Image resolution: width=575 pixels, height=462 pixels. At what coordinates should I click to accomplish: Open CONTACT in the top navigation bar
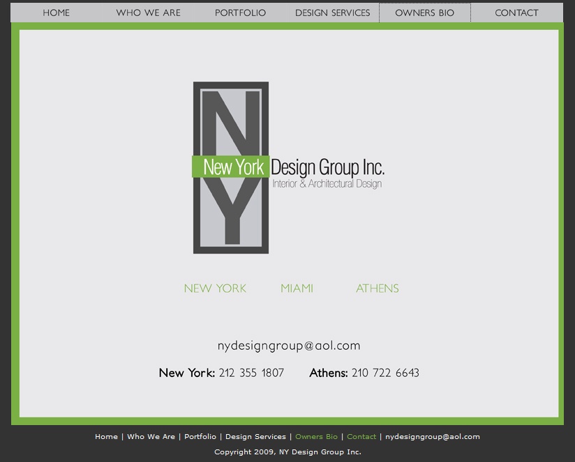click(x=516, y=13)
